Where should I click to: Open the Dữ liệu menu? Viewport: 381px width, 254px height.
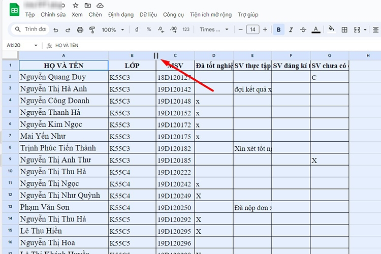(x=148, y=15)
